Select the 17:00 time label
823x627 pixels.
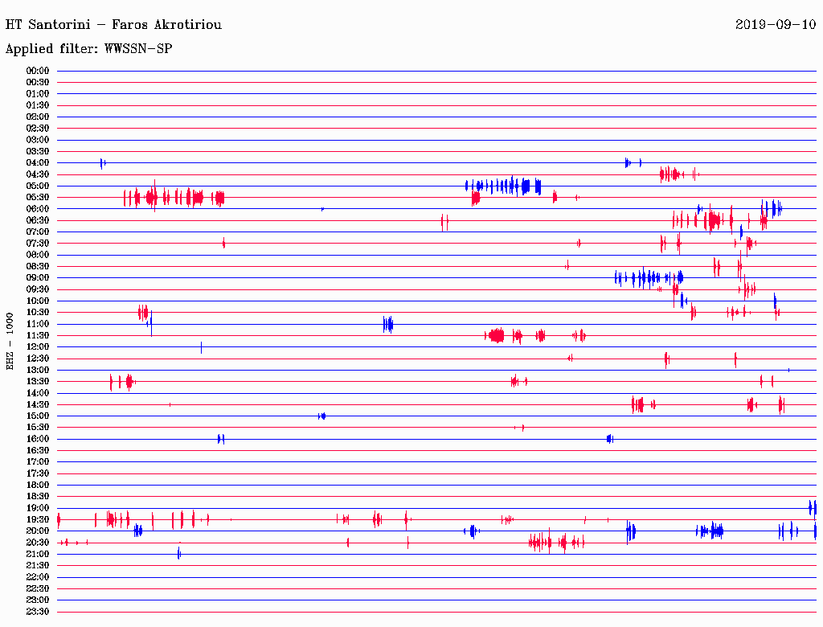pos(37,461)
